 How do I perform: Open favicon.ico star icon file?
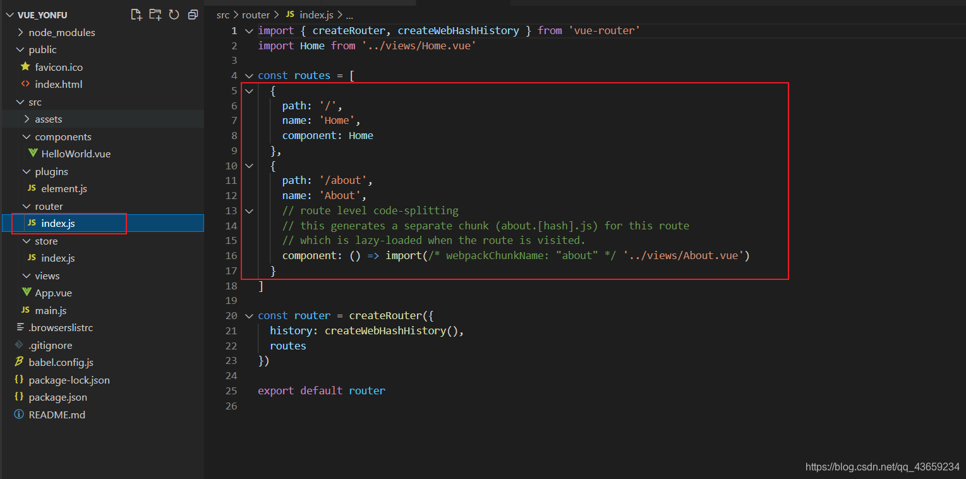click(x=59, y=67)
